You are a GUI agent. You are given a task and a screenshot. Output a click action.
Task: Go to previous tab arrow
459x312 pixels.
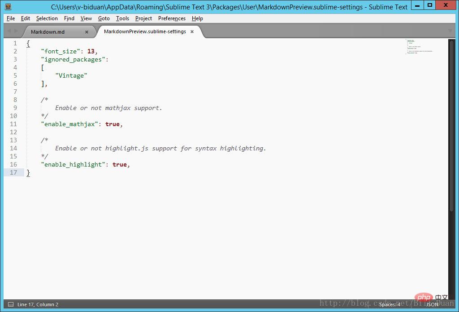tap(9, 31)
